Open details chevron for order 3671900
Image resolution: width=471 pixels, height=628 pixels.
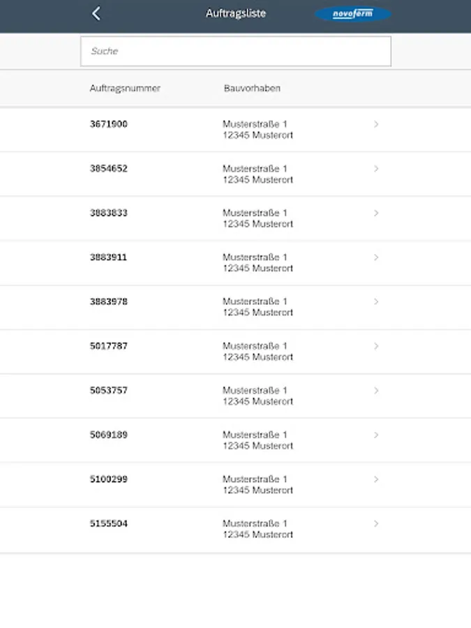[x=376, y=124]
